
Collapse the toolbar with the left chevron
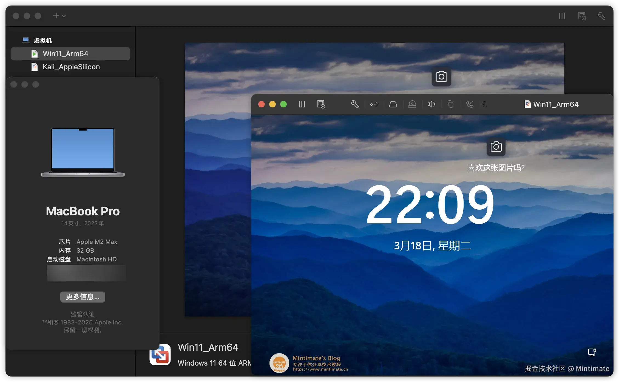(x=484, y=104)
